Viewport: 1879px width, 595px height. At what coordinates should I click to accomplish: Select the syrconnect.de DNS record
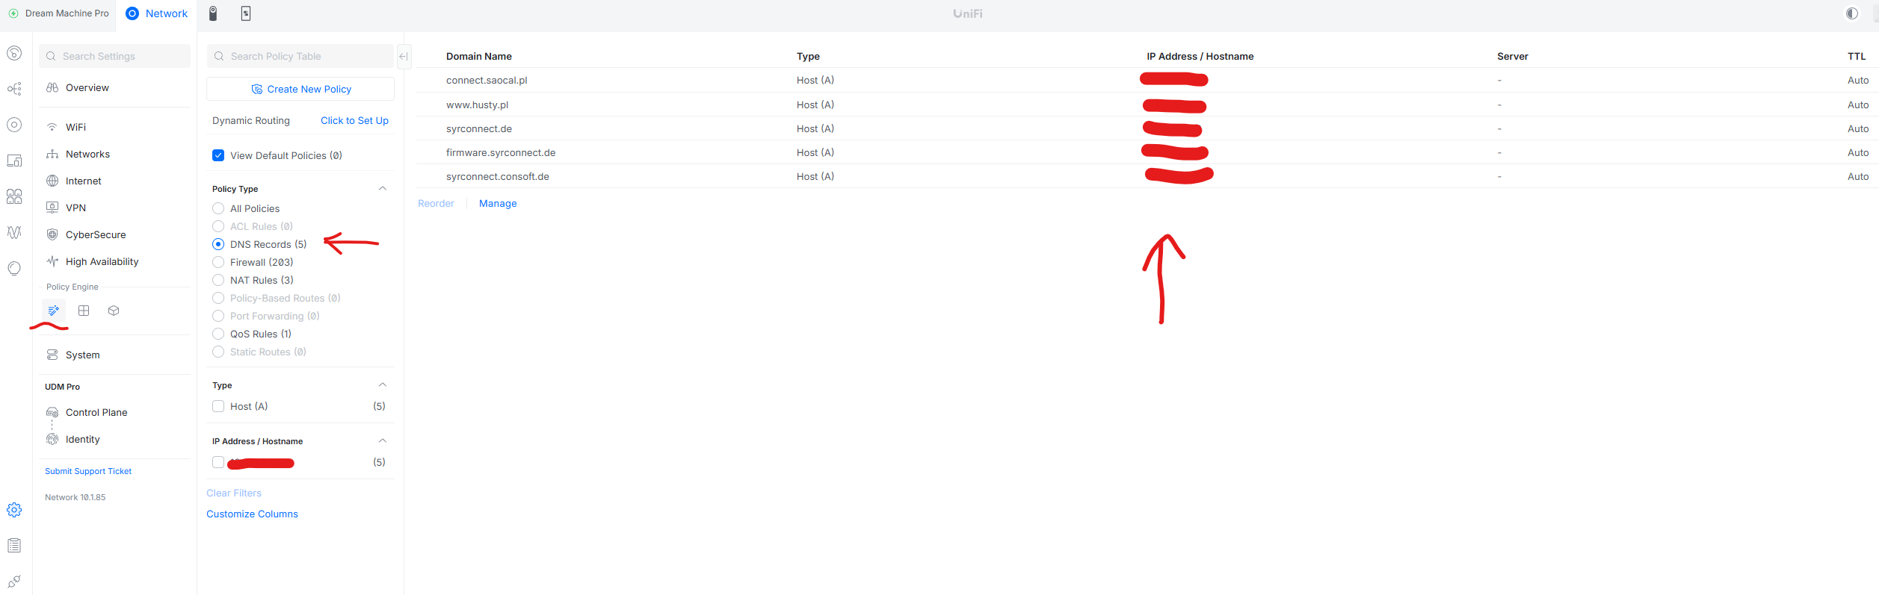[1147, 128]
